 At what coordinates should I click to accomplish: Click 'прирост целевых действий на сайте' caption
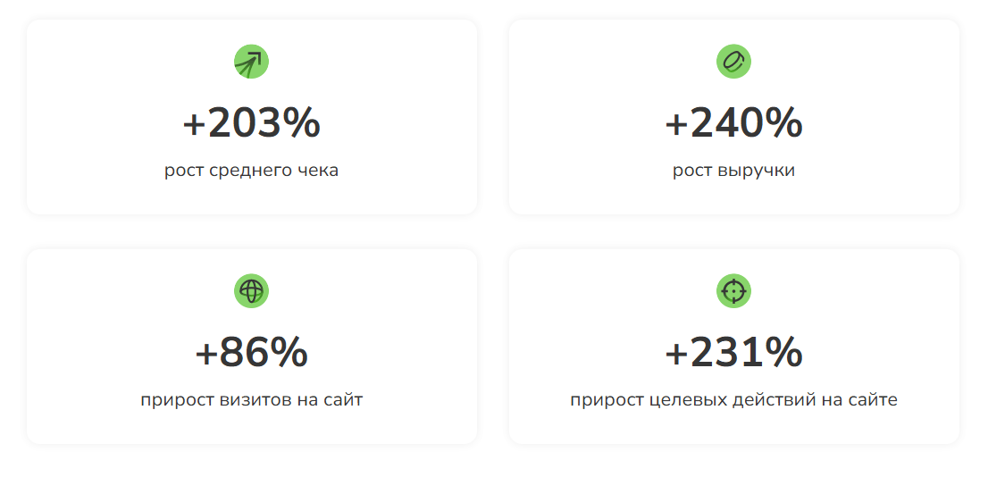click(733, 399)
